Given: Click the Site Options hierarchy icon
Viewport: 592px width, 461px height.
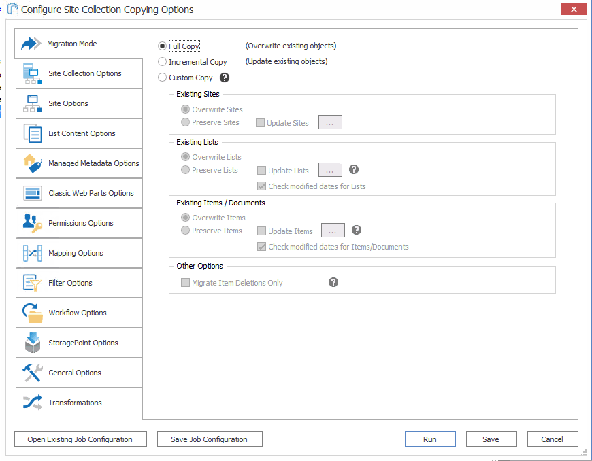Looking at the screenshot, I should tap(31, 103).
